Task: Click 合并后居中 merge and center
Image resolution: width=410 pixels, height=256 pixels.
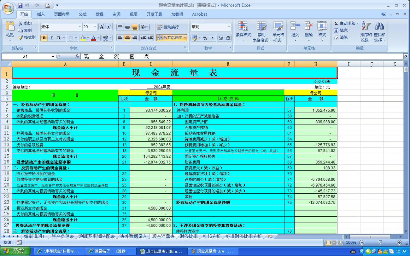Action: [170, 38]
